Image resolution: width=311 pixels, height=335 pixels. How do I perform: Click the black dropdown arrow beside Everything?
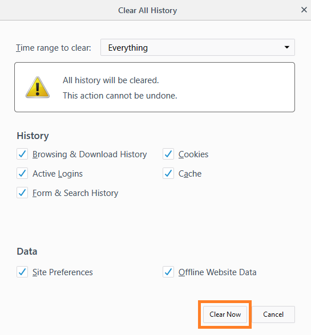pos(287,47)
